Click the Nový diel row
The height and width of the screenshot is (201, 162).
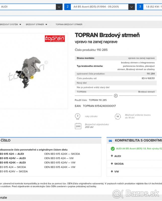pos(116,83)
